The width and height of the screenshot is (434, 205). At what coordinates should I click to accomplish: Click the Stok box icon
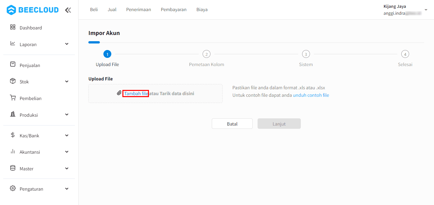pos(13,81)
